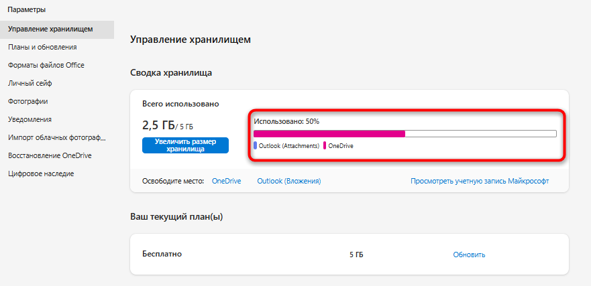Click the Бесплатно plan name
This screenshot has width=591, height=286.
(162, 254)
